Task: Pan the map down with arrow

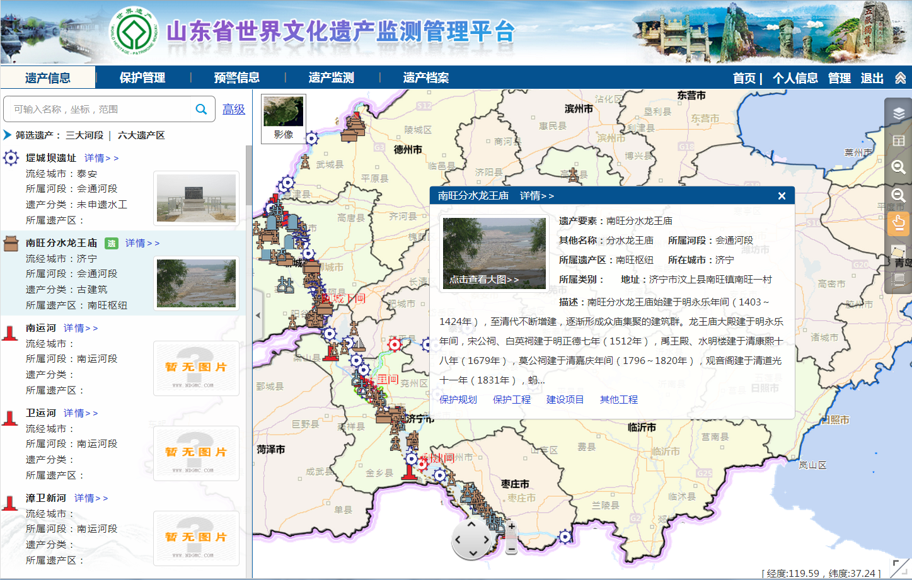Action: (x=472, y=554)
